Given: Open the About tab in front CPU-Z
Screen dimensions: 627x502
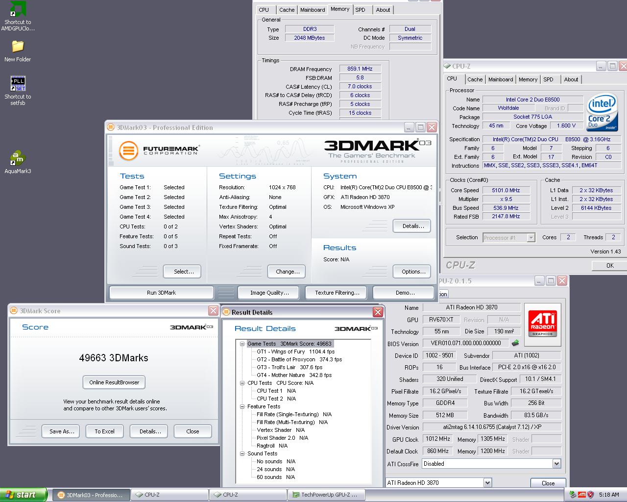Looking at the screenshot, I should [x=571, y=79].
